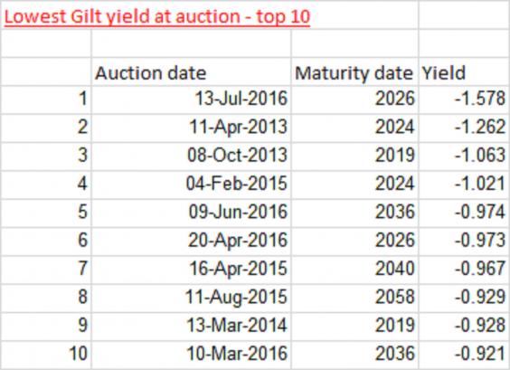Image resolution: width=510 pixels, height=370 pixels.
Task: Select the cell with date 11-Apr-2013
Action: coord(192,128)
